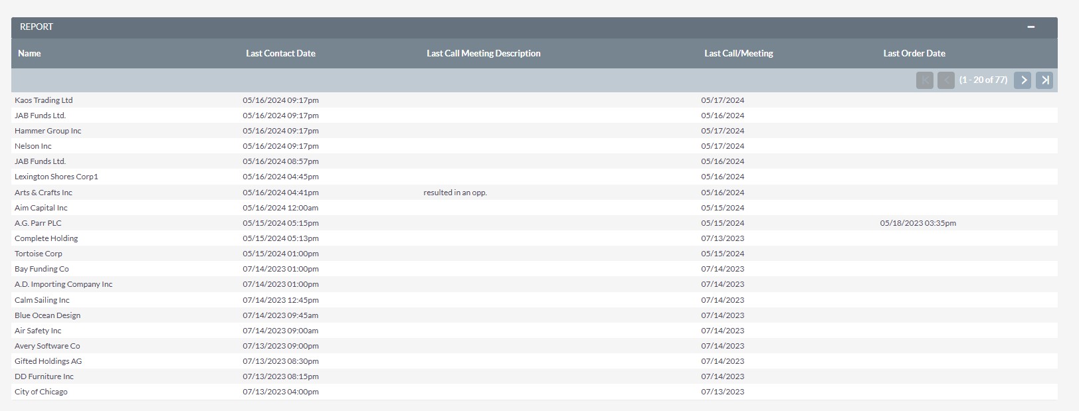
Task: Select Calm Sailing Inc row name
Action: coord(42,300)
